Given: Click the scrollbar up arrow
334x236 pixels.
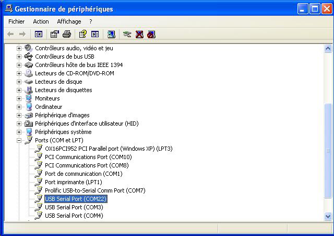Looking at the screenshot, I should coord(328,49).
